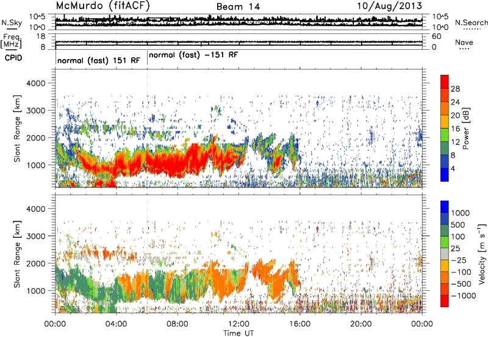Select the "20:00" time tick label

[361, 324]
